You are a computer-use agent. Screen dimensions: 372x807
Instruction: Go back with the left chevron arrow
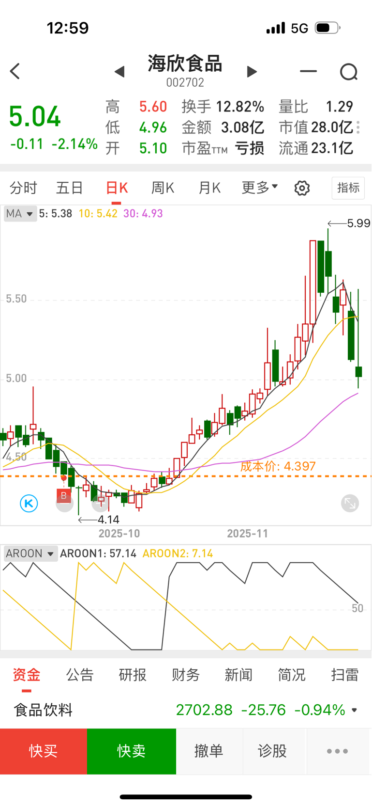pyautogui.click(x=15, y=71)
